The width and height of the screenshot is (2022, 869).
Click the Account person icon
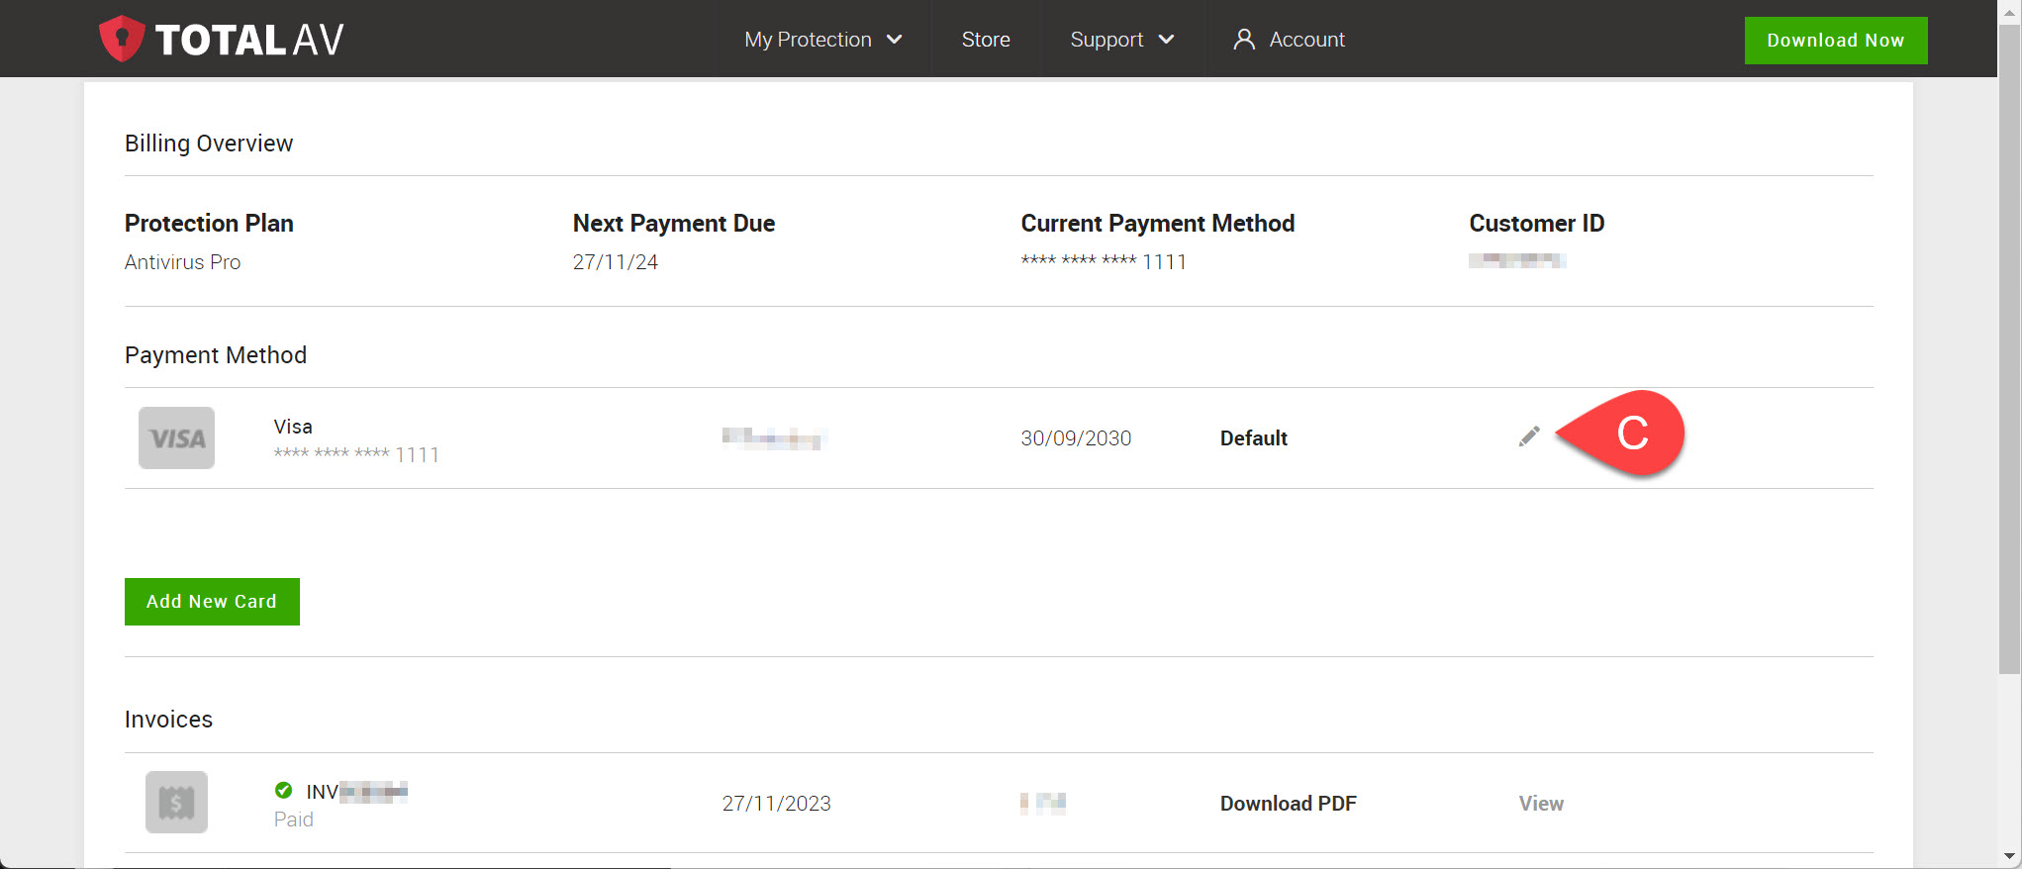pos(1244,40)
